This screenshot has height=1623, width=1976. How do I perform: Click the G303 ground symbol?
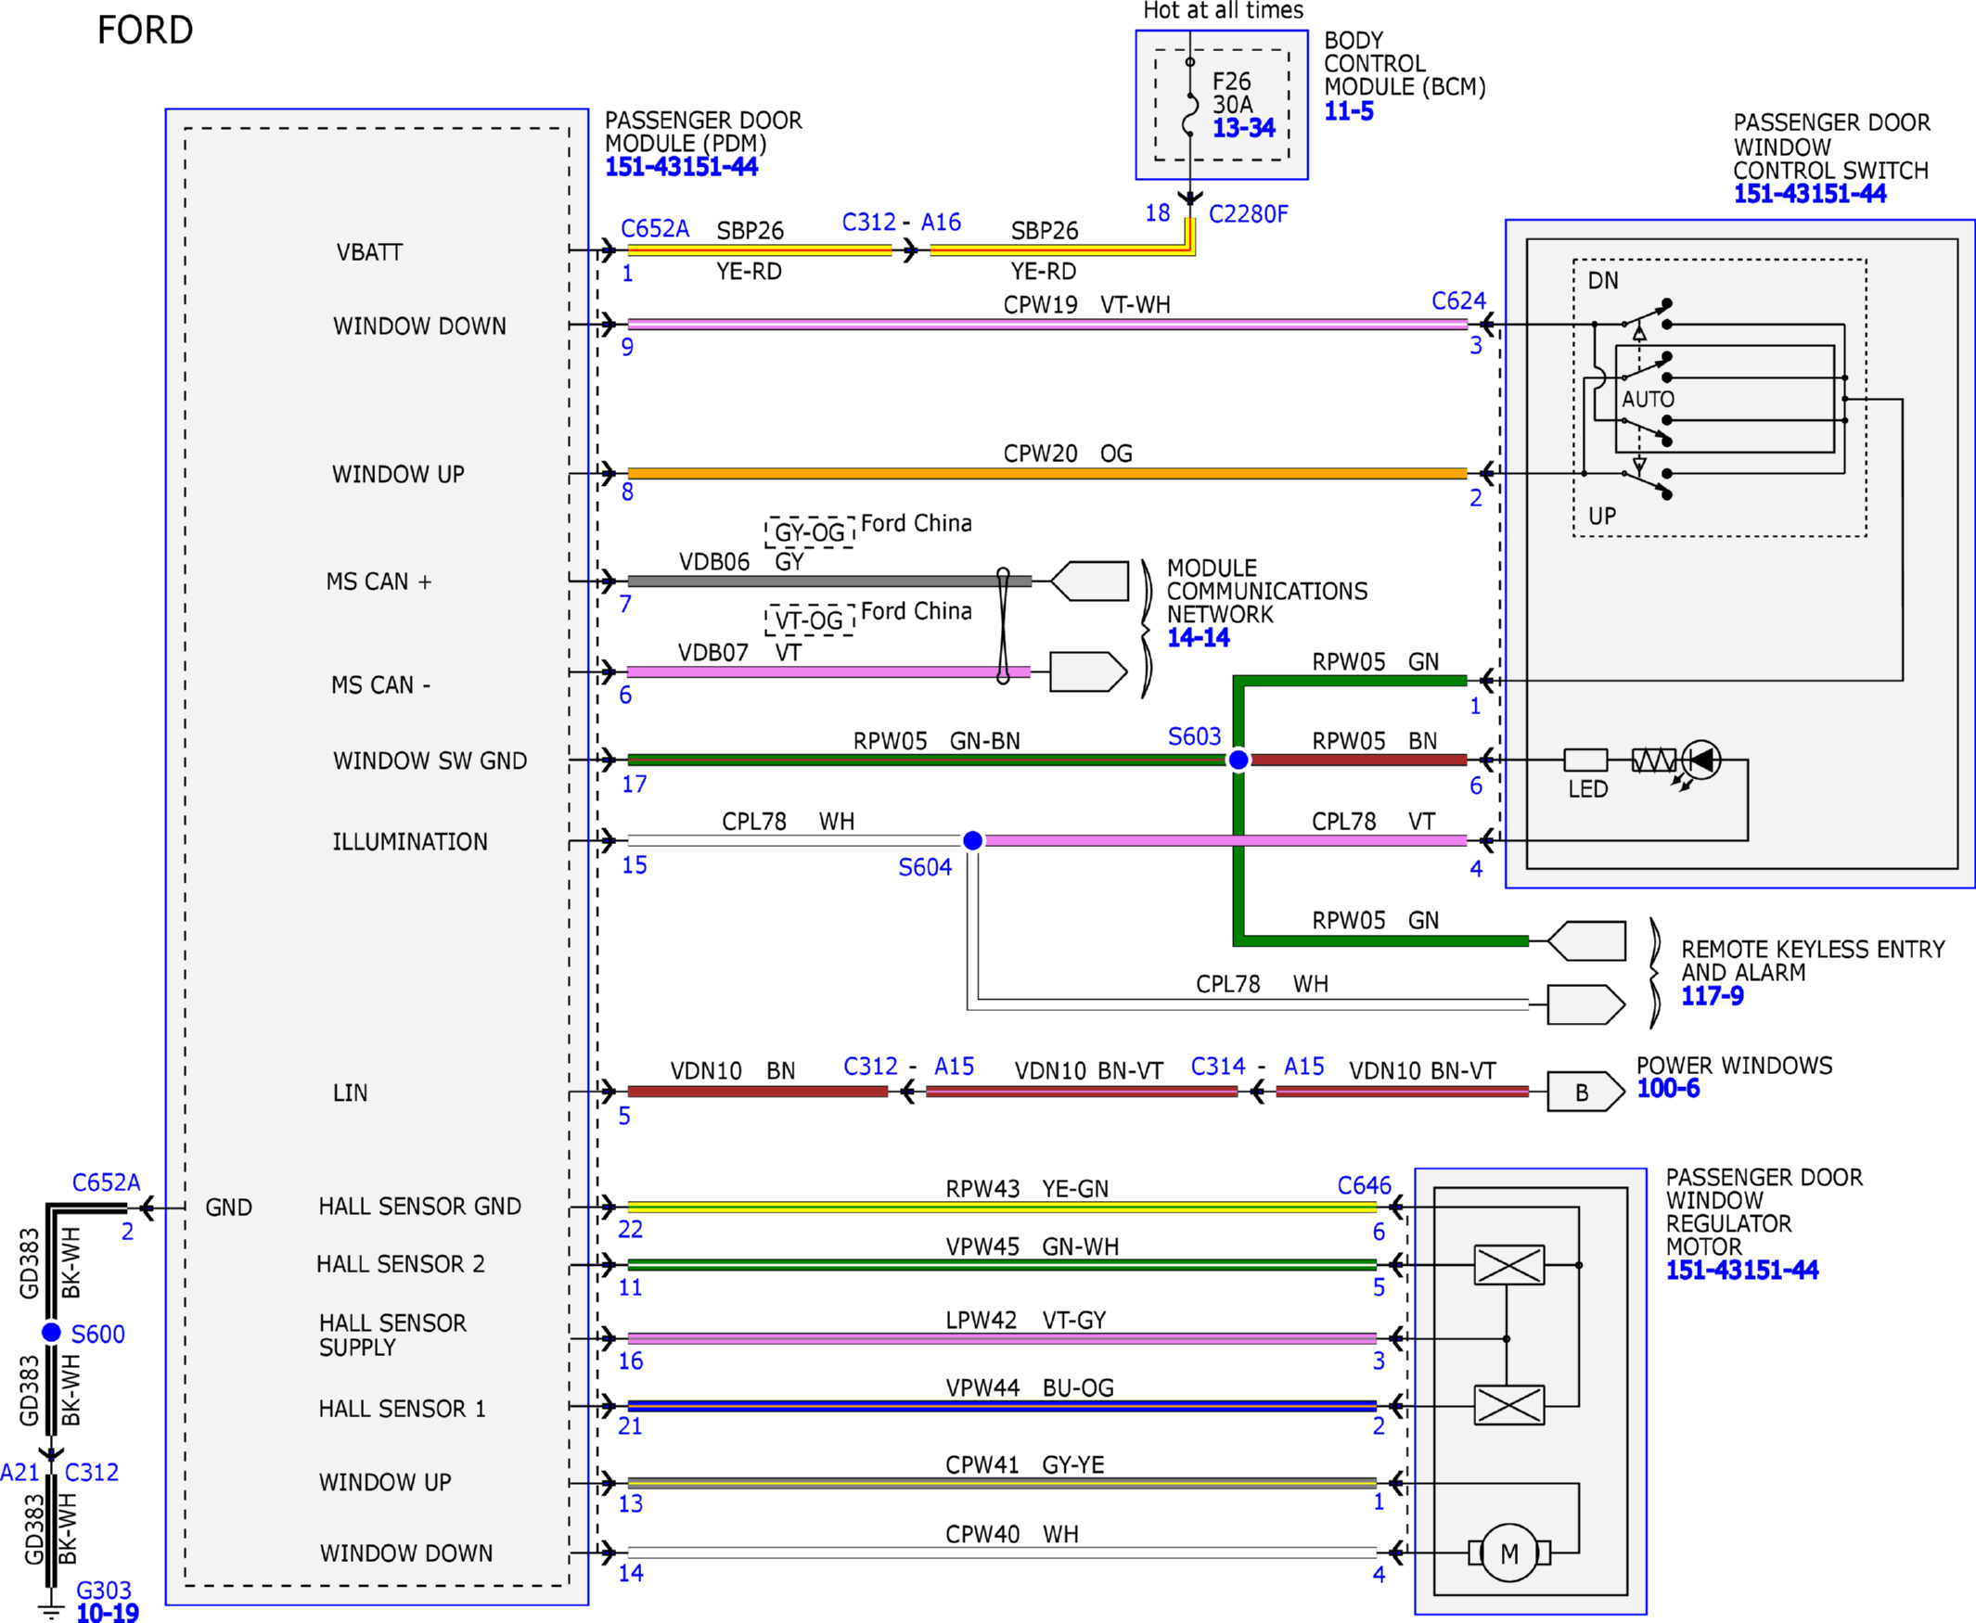51,1611
